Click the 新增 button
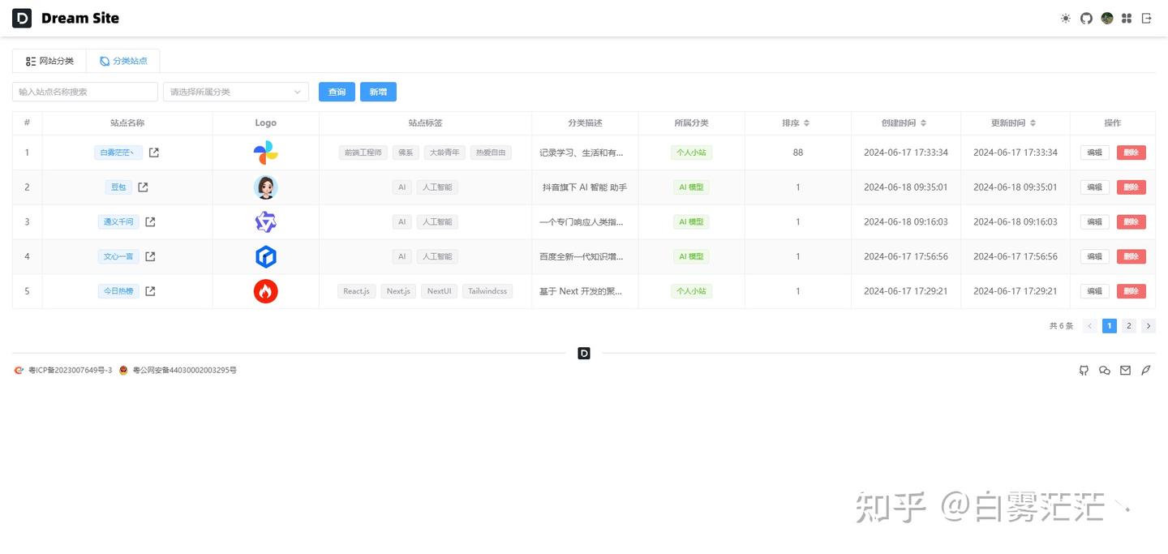The height and width of the screenshot is (554, 1168). point(378,92)
